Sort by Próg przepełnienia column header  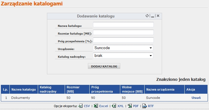[105, 89]
